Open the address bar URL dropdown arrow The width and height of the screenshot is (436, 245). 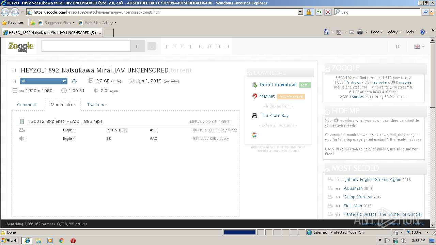pyautogui.click(x=300, y=12)
